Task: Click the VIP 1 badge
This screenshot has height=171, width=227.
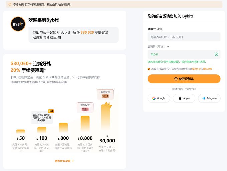Action: (x=85, y=109)
